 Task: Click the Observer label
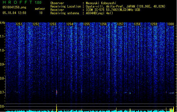pos(57,3)
